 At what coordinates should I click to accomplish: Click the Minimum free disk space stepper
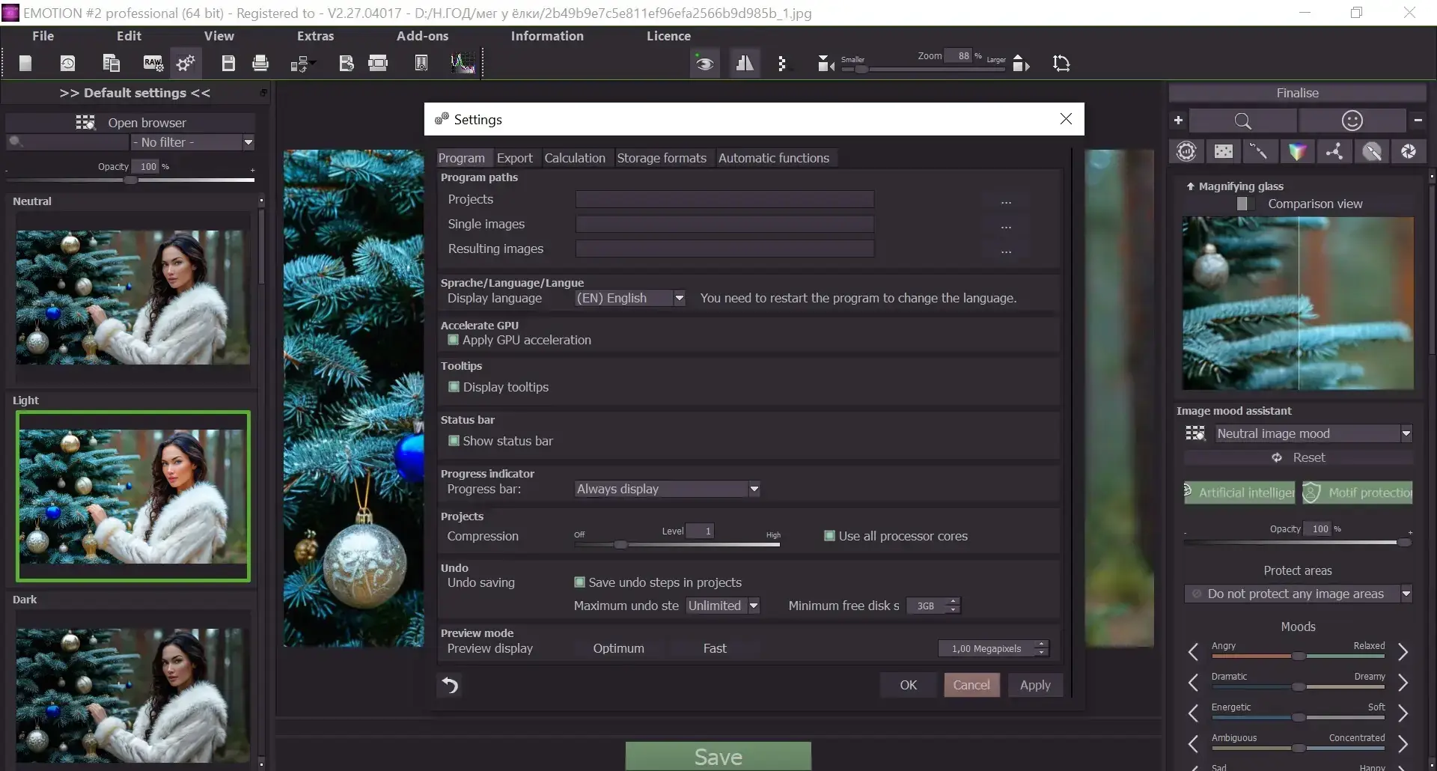(953, 606)
